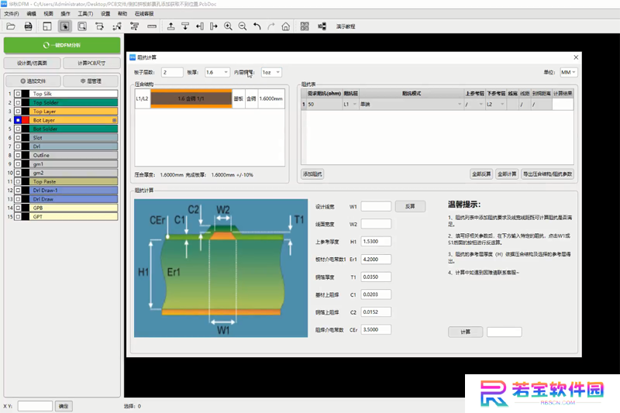Toggle checkbox for Outline layer
620x413 pixels.
point(18,155)
